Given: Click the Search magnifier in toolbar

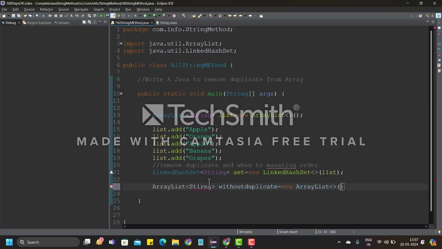Looking at the screenshot, I should click(411, 16).
